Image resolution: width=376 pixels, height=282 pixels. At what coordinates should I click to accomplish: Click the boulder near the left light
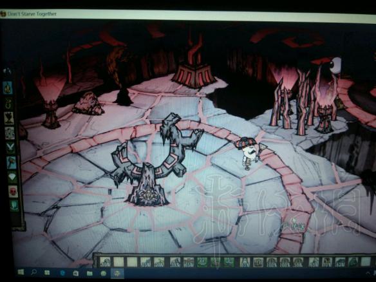coord(88,104)
